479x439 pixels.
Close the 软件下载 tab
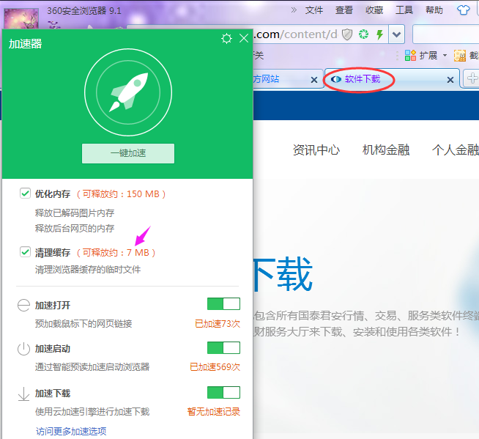point(450,80)
